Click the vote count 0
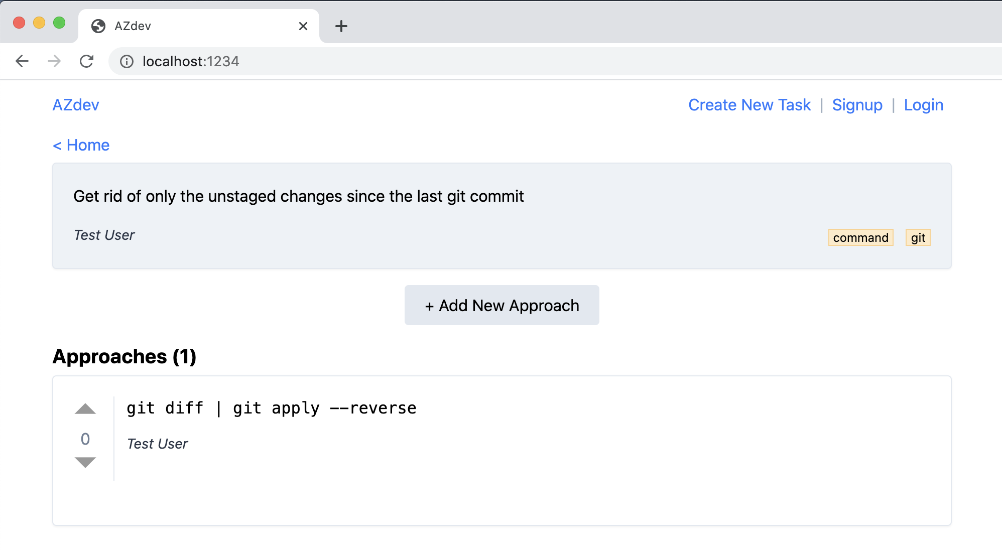1002x550 pixels. (85, 439)
